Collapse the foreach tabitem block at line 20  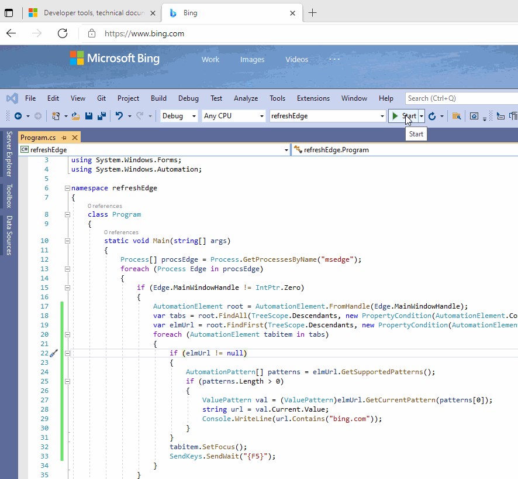click(x=67, y=334)
